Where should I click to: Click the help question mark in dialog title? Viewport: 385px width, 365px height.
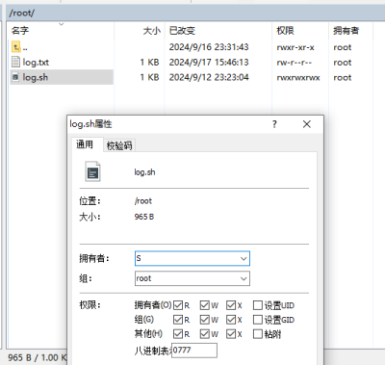[x=274, y=124]
